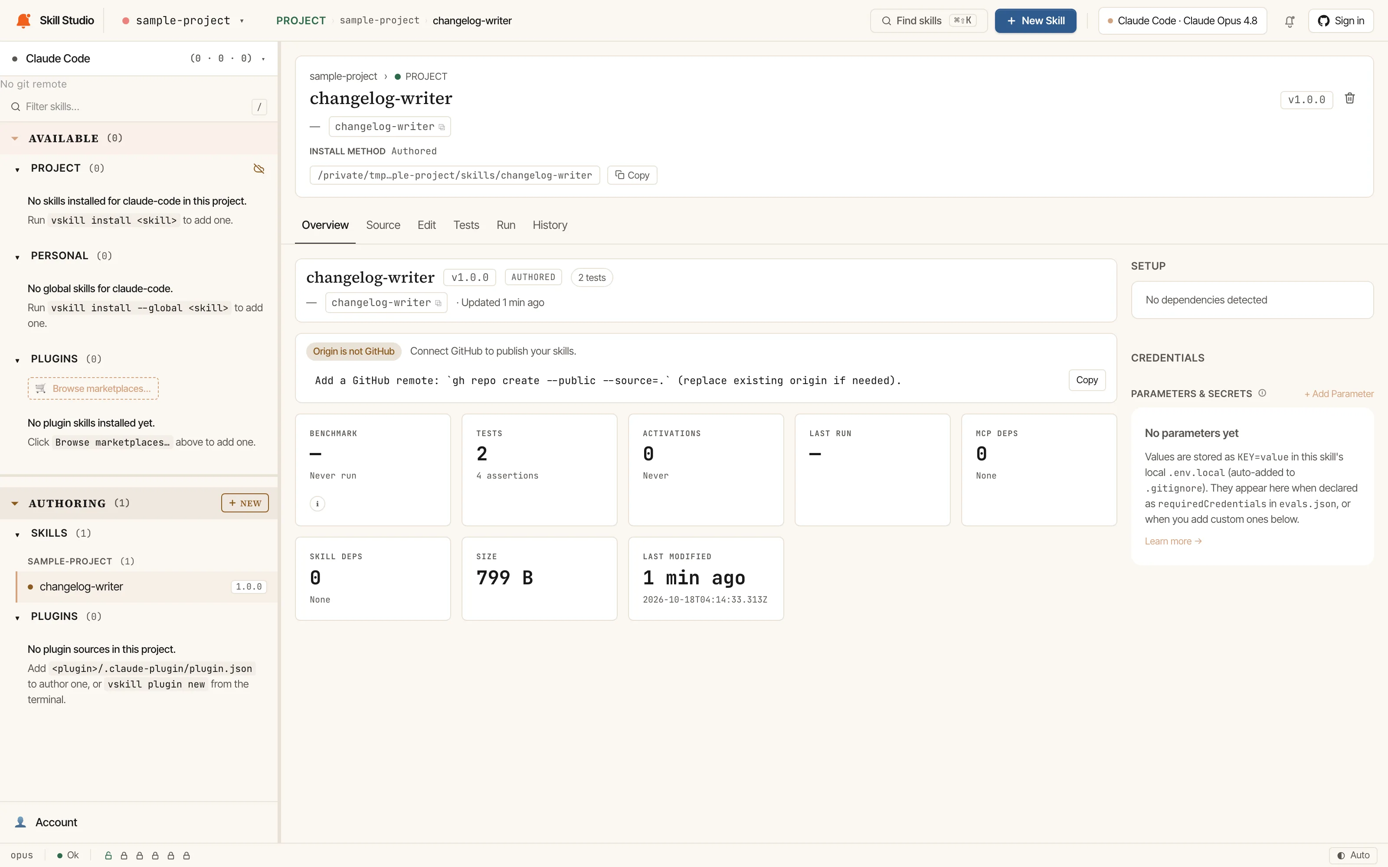Open the notifications bell
The image size is (1388, 867).
(1290, 21)
